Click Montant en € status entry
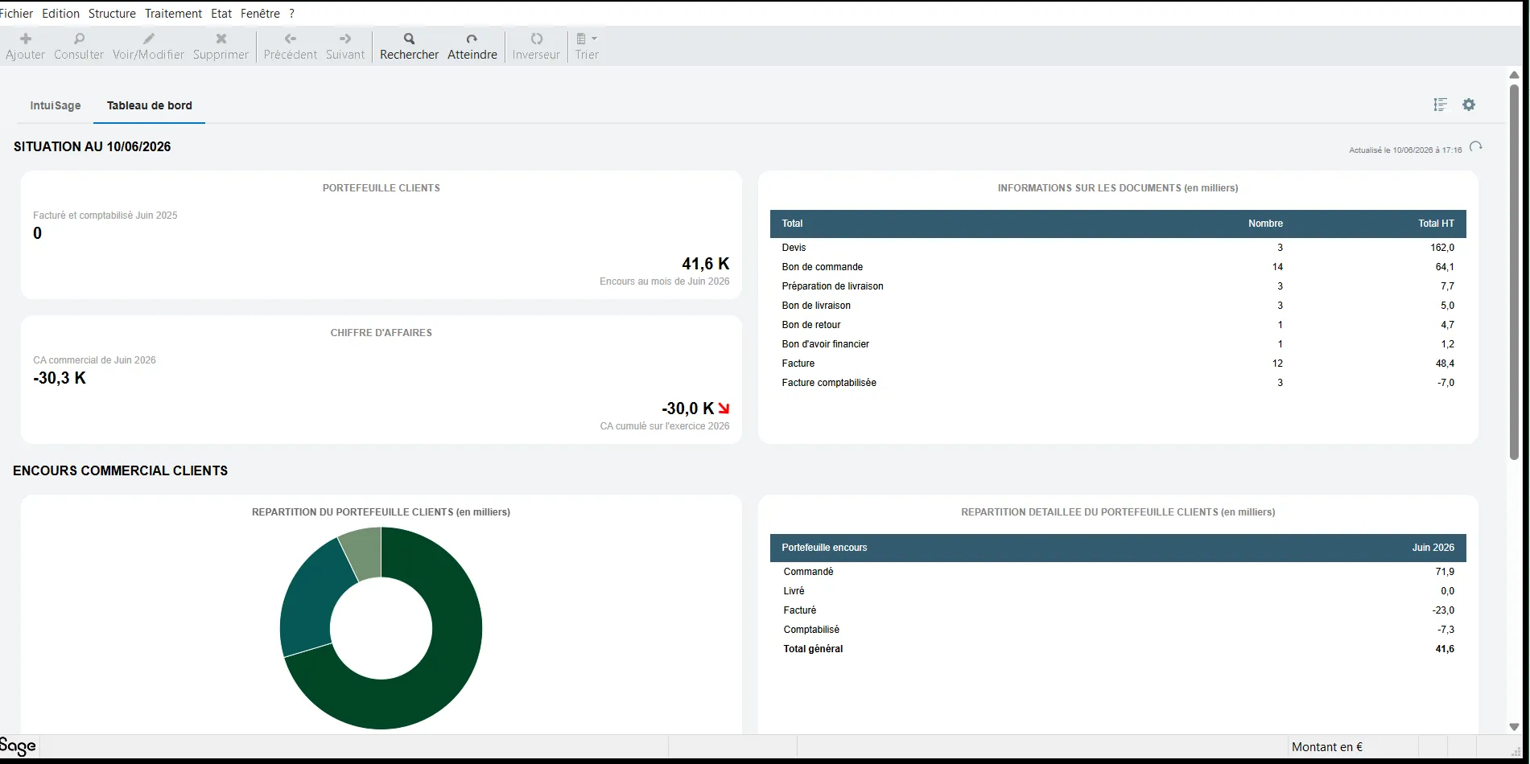The image size is (1530, 764). point(1327,747)
